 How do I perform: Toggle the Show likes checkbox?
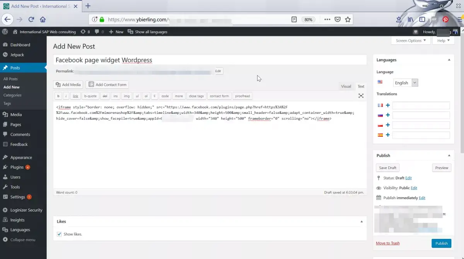[x=59, y=234]
